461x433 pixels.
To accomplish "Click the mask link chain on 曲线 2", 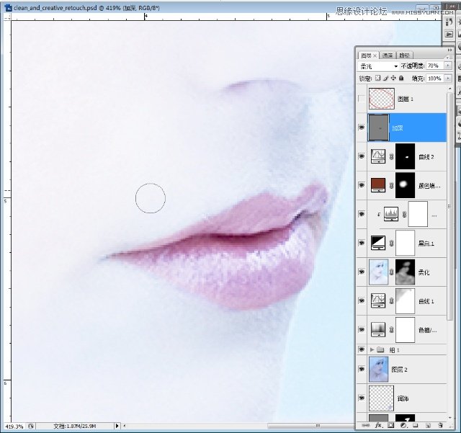I will click(x=391, y=157).
